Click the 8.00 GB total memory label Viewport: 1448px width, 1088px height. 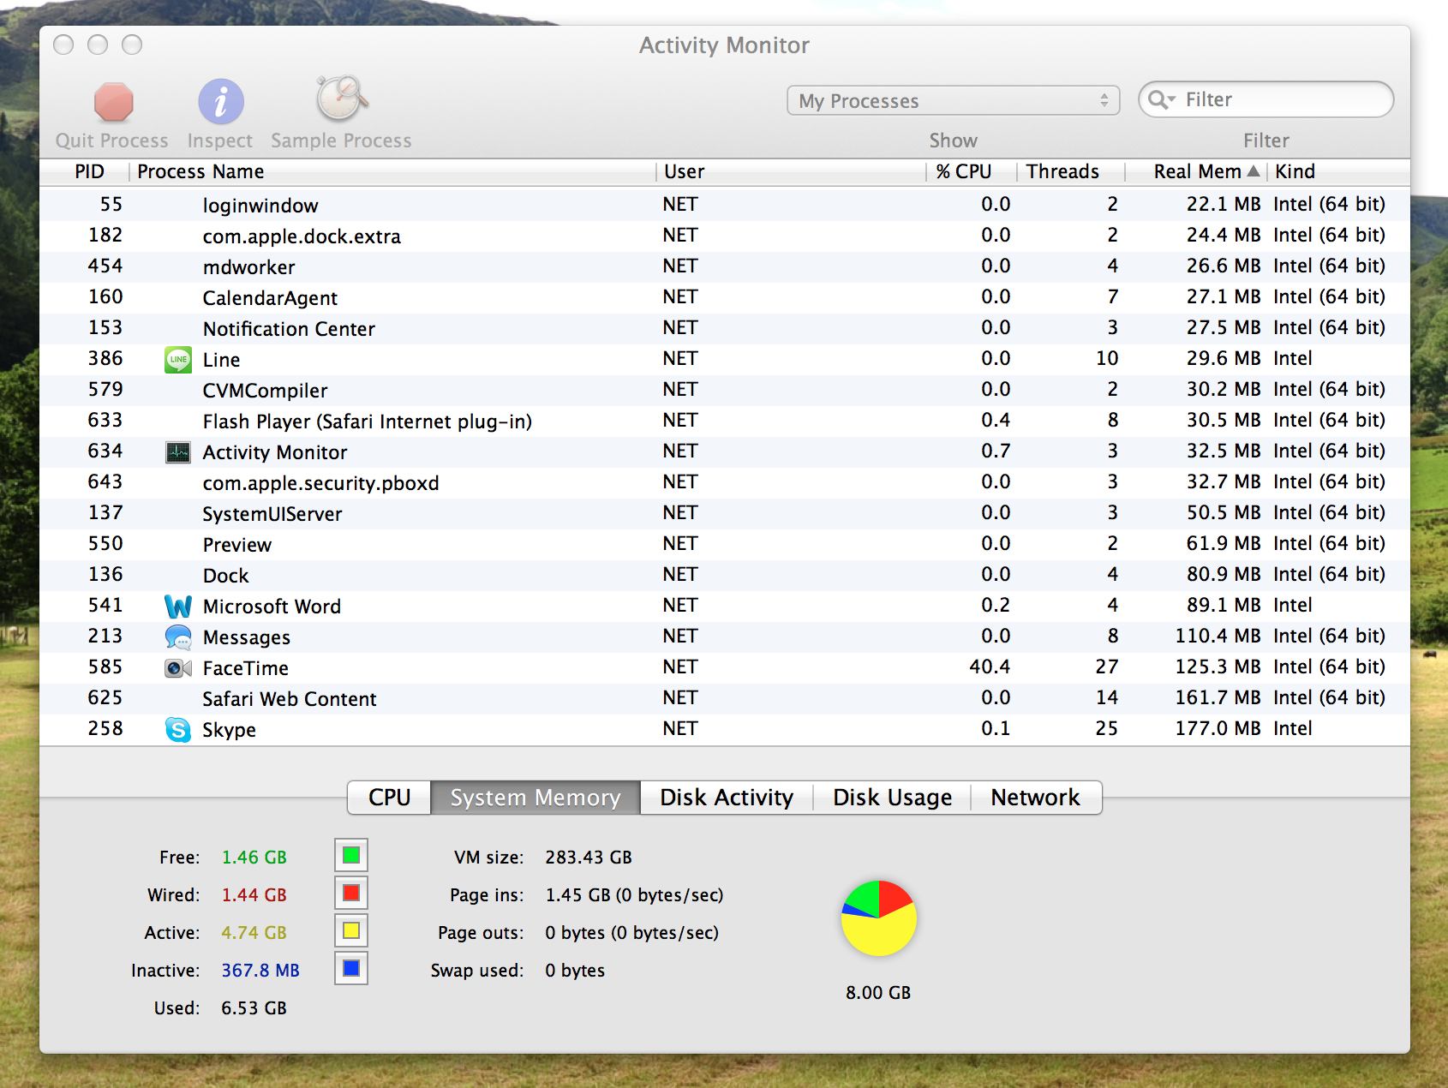(x=878, y=993)
